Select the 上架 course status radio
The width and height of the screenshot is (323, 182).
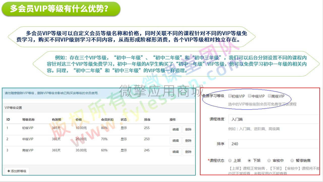click(230, 161)
